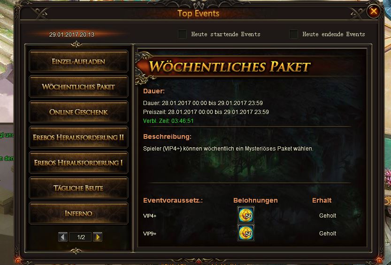This screenshot has height=265, width=391.
Task: Open the Online Geschenk event
Action: click(x=78, y=112)
